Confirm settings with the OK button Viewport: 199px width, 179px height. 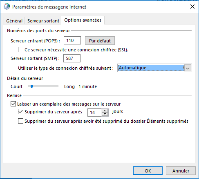(x=148, y=171)
